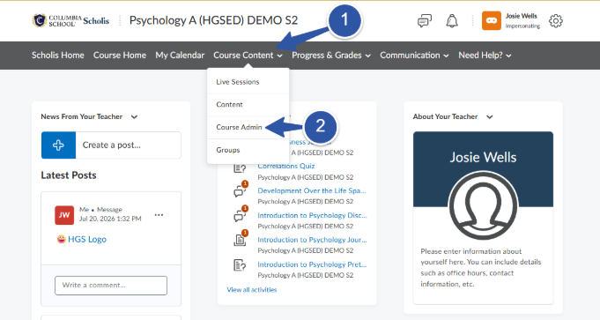Screen dimensions: 600x320
Task: Expand the Progress & Grades menu
Action: 331,56
